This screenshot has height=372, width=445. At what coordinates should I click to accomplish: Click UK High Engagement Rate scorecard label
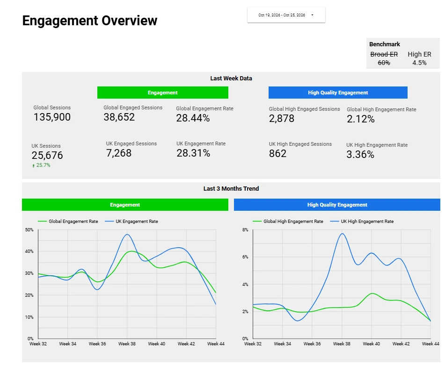click(x=377, y=145)
